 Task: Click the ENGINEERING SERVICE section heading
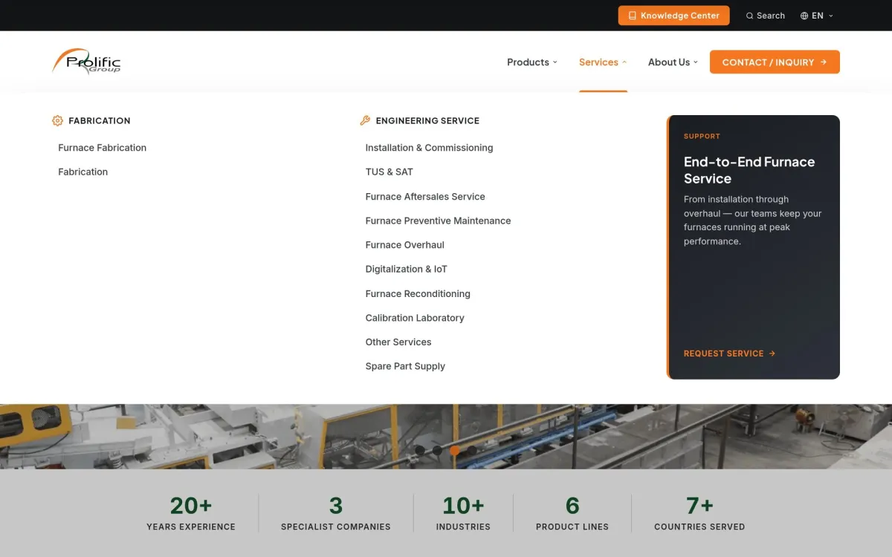(427, 120)
